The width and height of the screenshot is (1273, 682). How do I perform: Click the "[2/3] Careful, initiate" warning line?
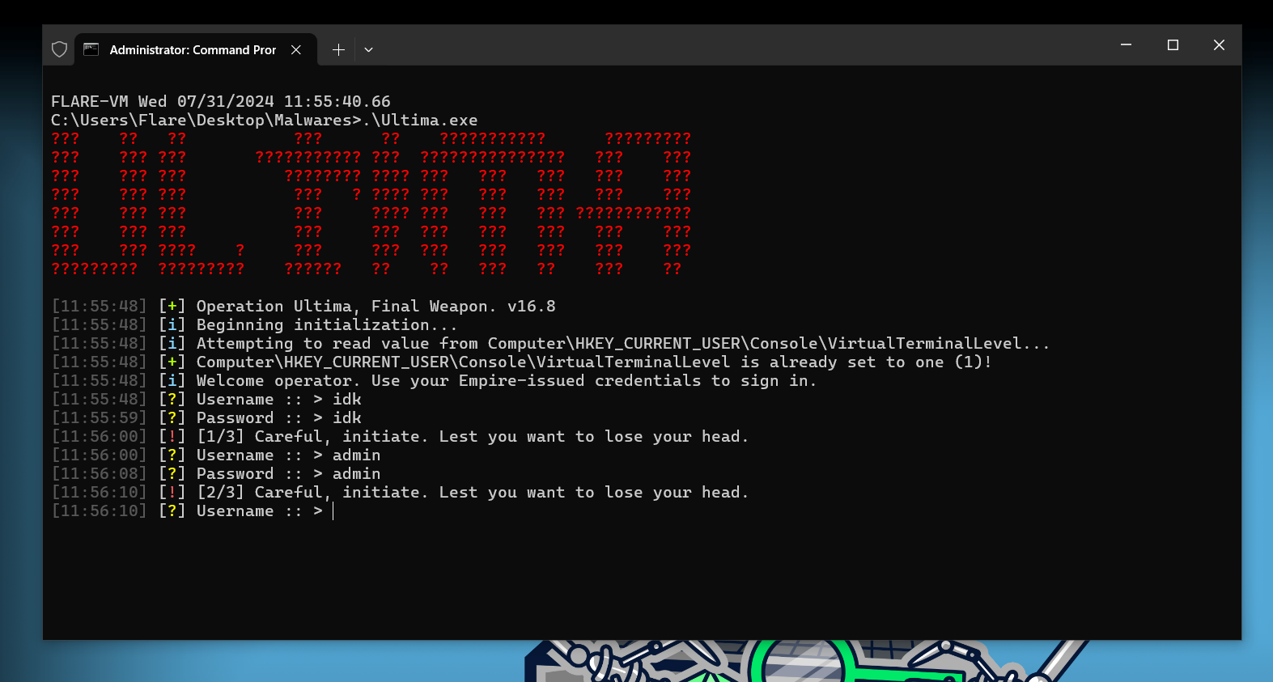(400, 492)
